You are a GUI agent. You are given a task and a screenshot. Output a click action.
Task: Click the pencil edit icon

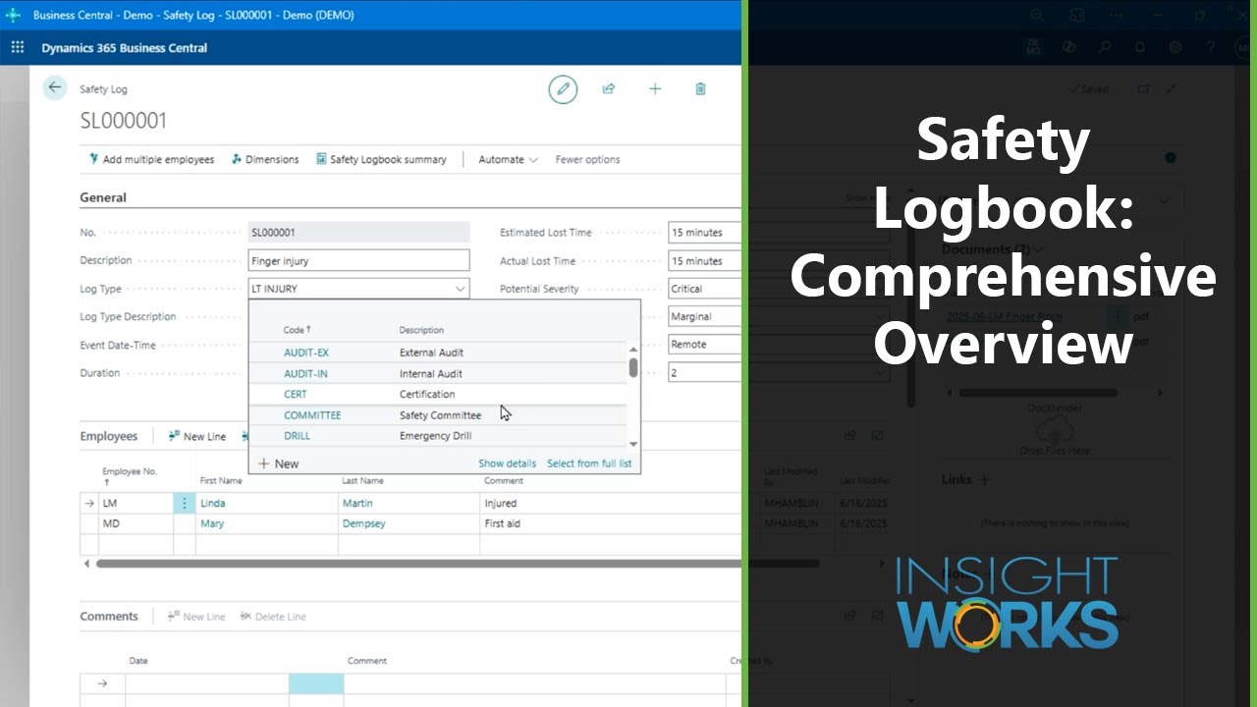[x=563, y=88]
